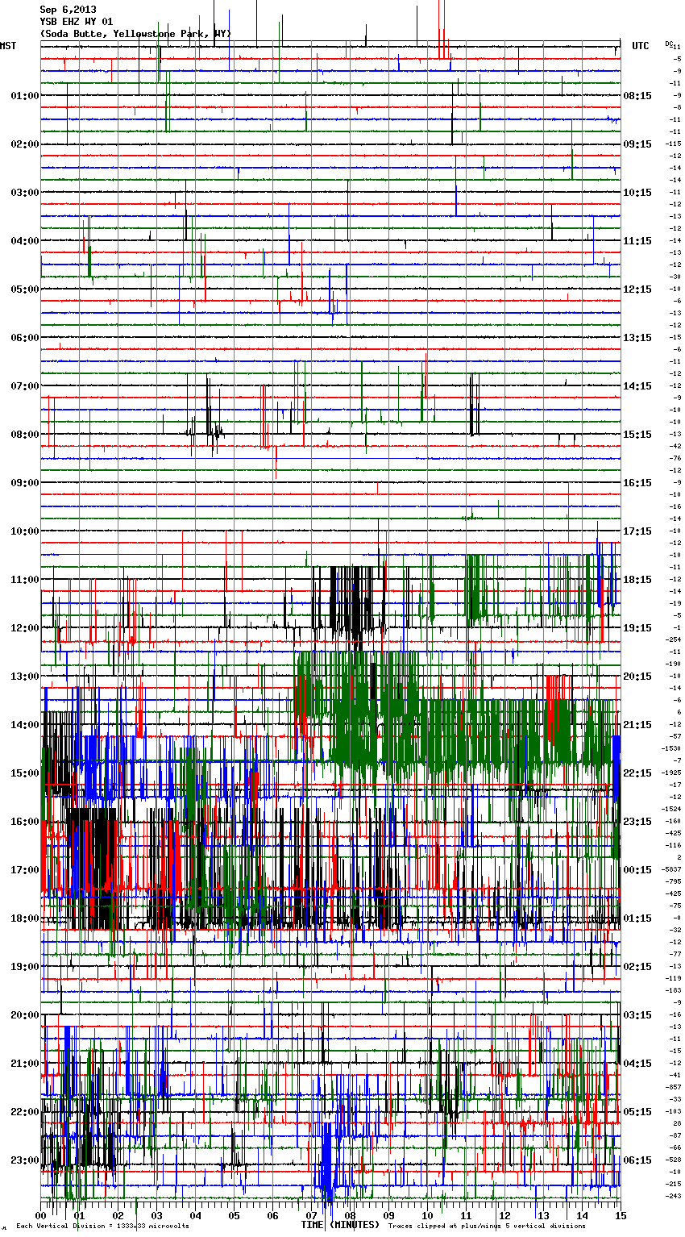The height and width of the screenshot is (1237, 685).
Task: Click the 08:15 UTC time label
Action: point(637,96)
